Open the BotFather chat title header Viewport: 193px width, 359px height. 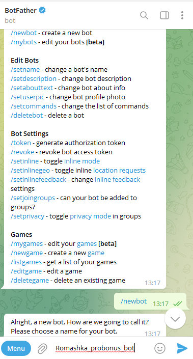coord(21,10)
